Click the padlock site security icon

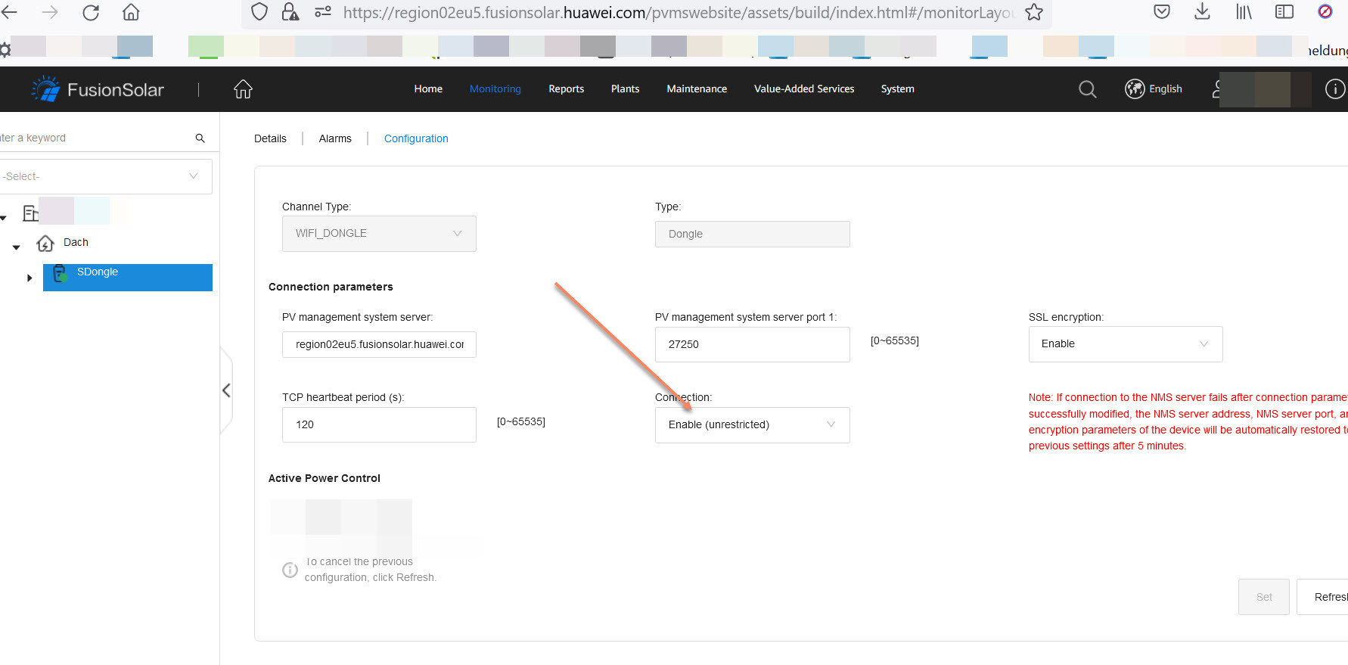point(290,12)
